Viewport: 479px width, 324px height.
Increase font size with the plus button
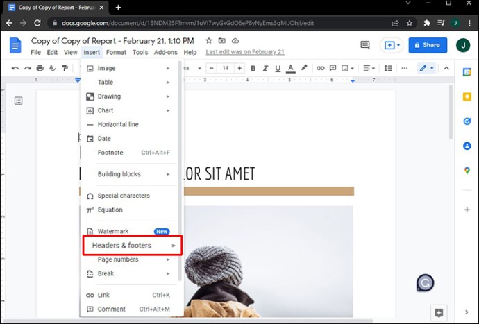239,68
